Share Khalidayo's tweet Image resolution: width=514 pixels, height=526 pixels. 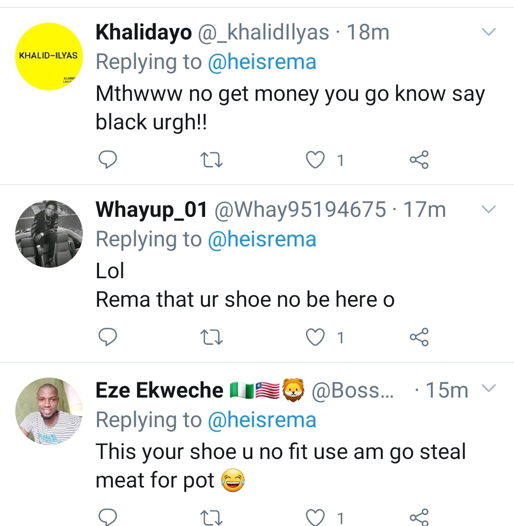[x=419, y=160]
